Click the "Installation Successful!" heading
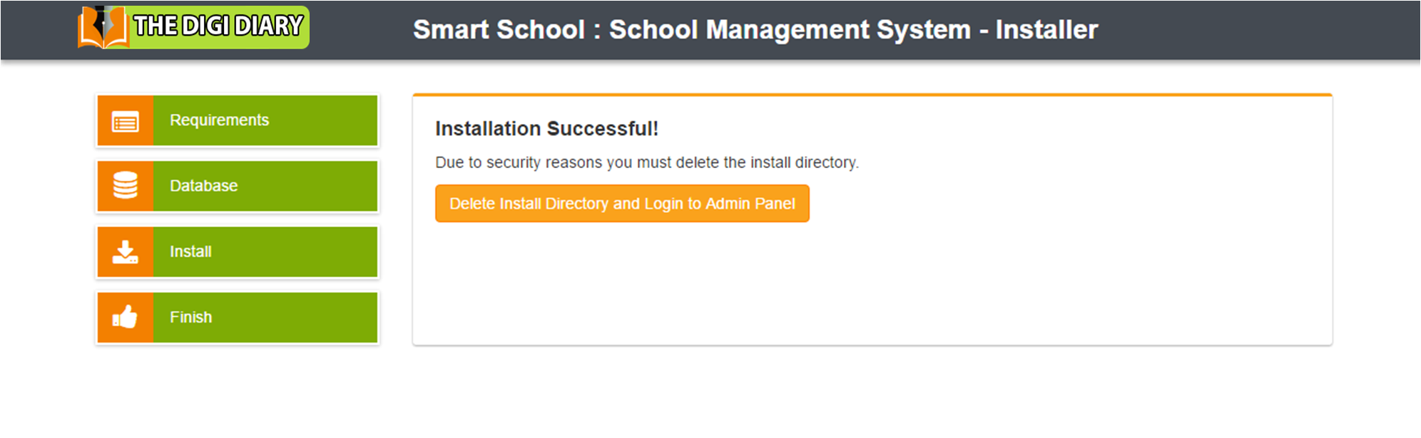 pyautogui.click(x=546, y=129)
